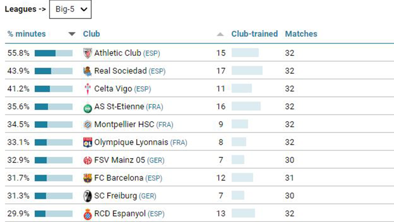This screenshot has height=222, width=394.
Task: Open the Athletic Club (ESP) link
Action: point(127,53)
